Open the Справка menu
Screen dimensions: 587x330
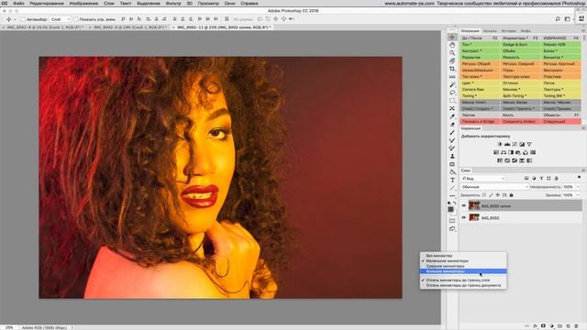click(x=249, y=4)
